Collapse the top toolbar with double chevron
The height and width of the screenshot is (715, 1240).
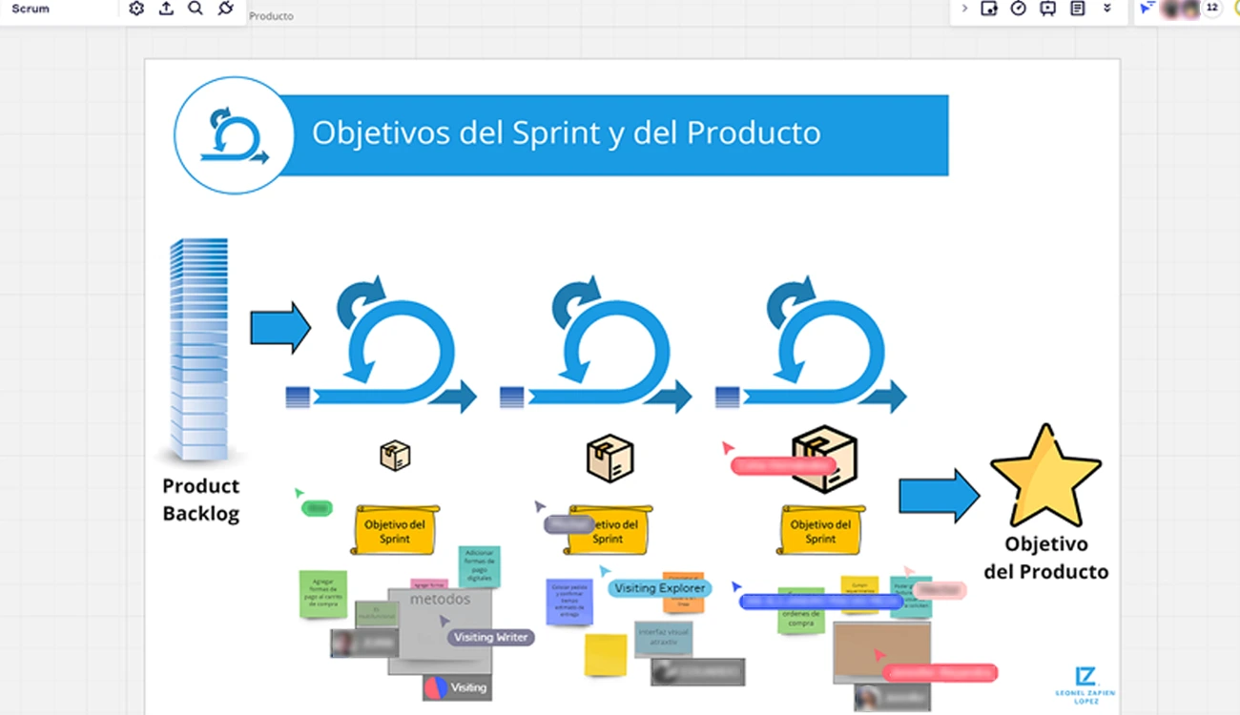coord(1107,9)
